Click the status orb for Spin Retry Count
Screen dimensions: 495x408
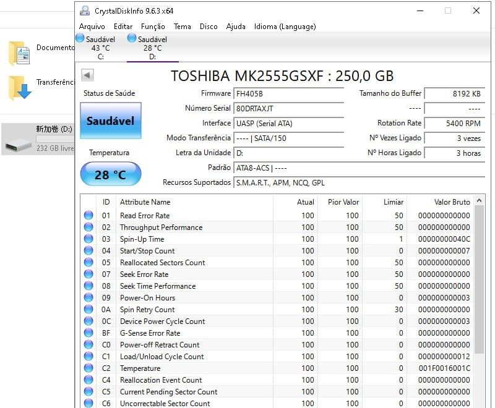[88, 309]
